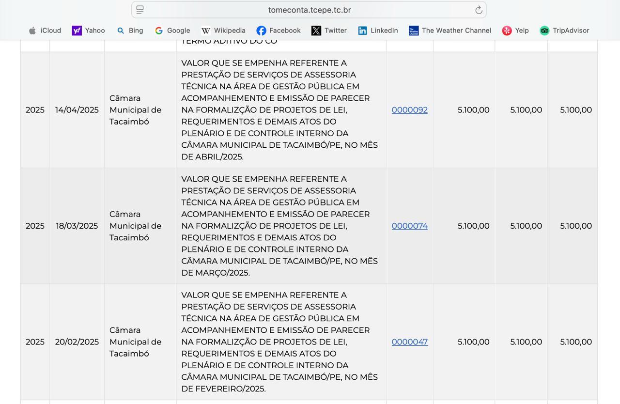Open empenho link 0000047
The height and width of the screenshot is (404, 620).
pyautogui.click(x=409, y=342)
